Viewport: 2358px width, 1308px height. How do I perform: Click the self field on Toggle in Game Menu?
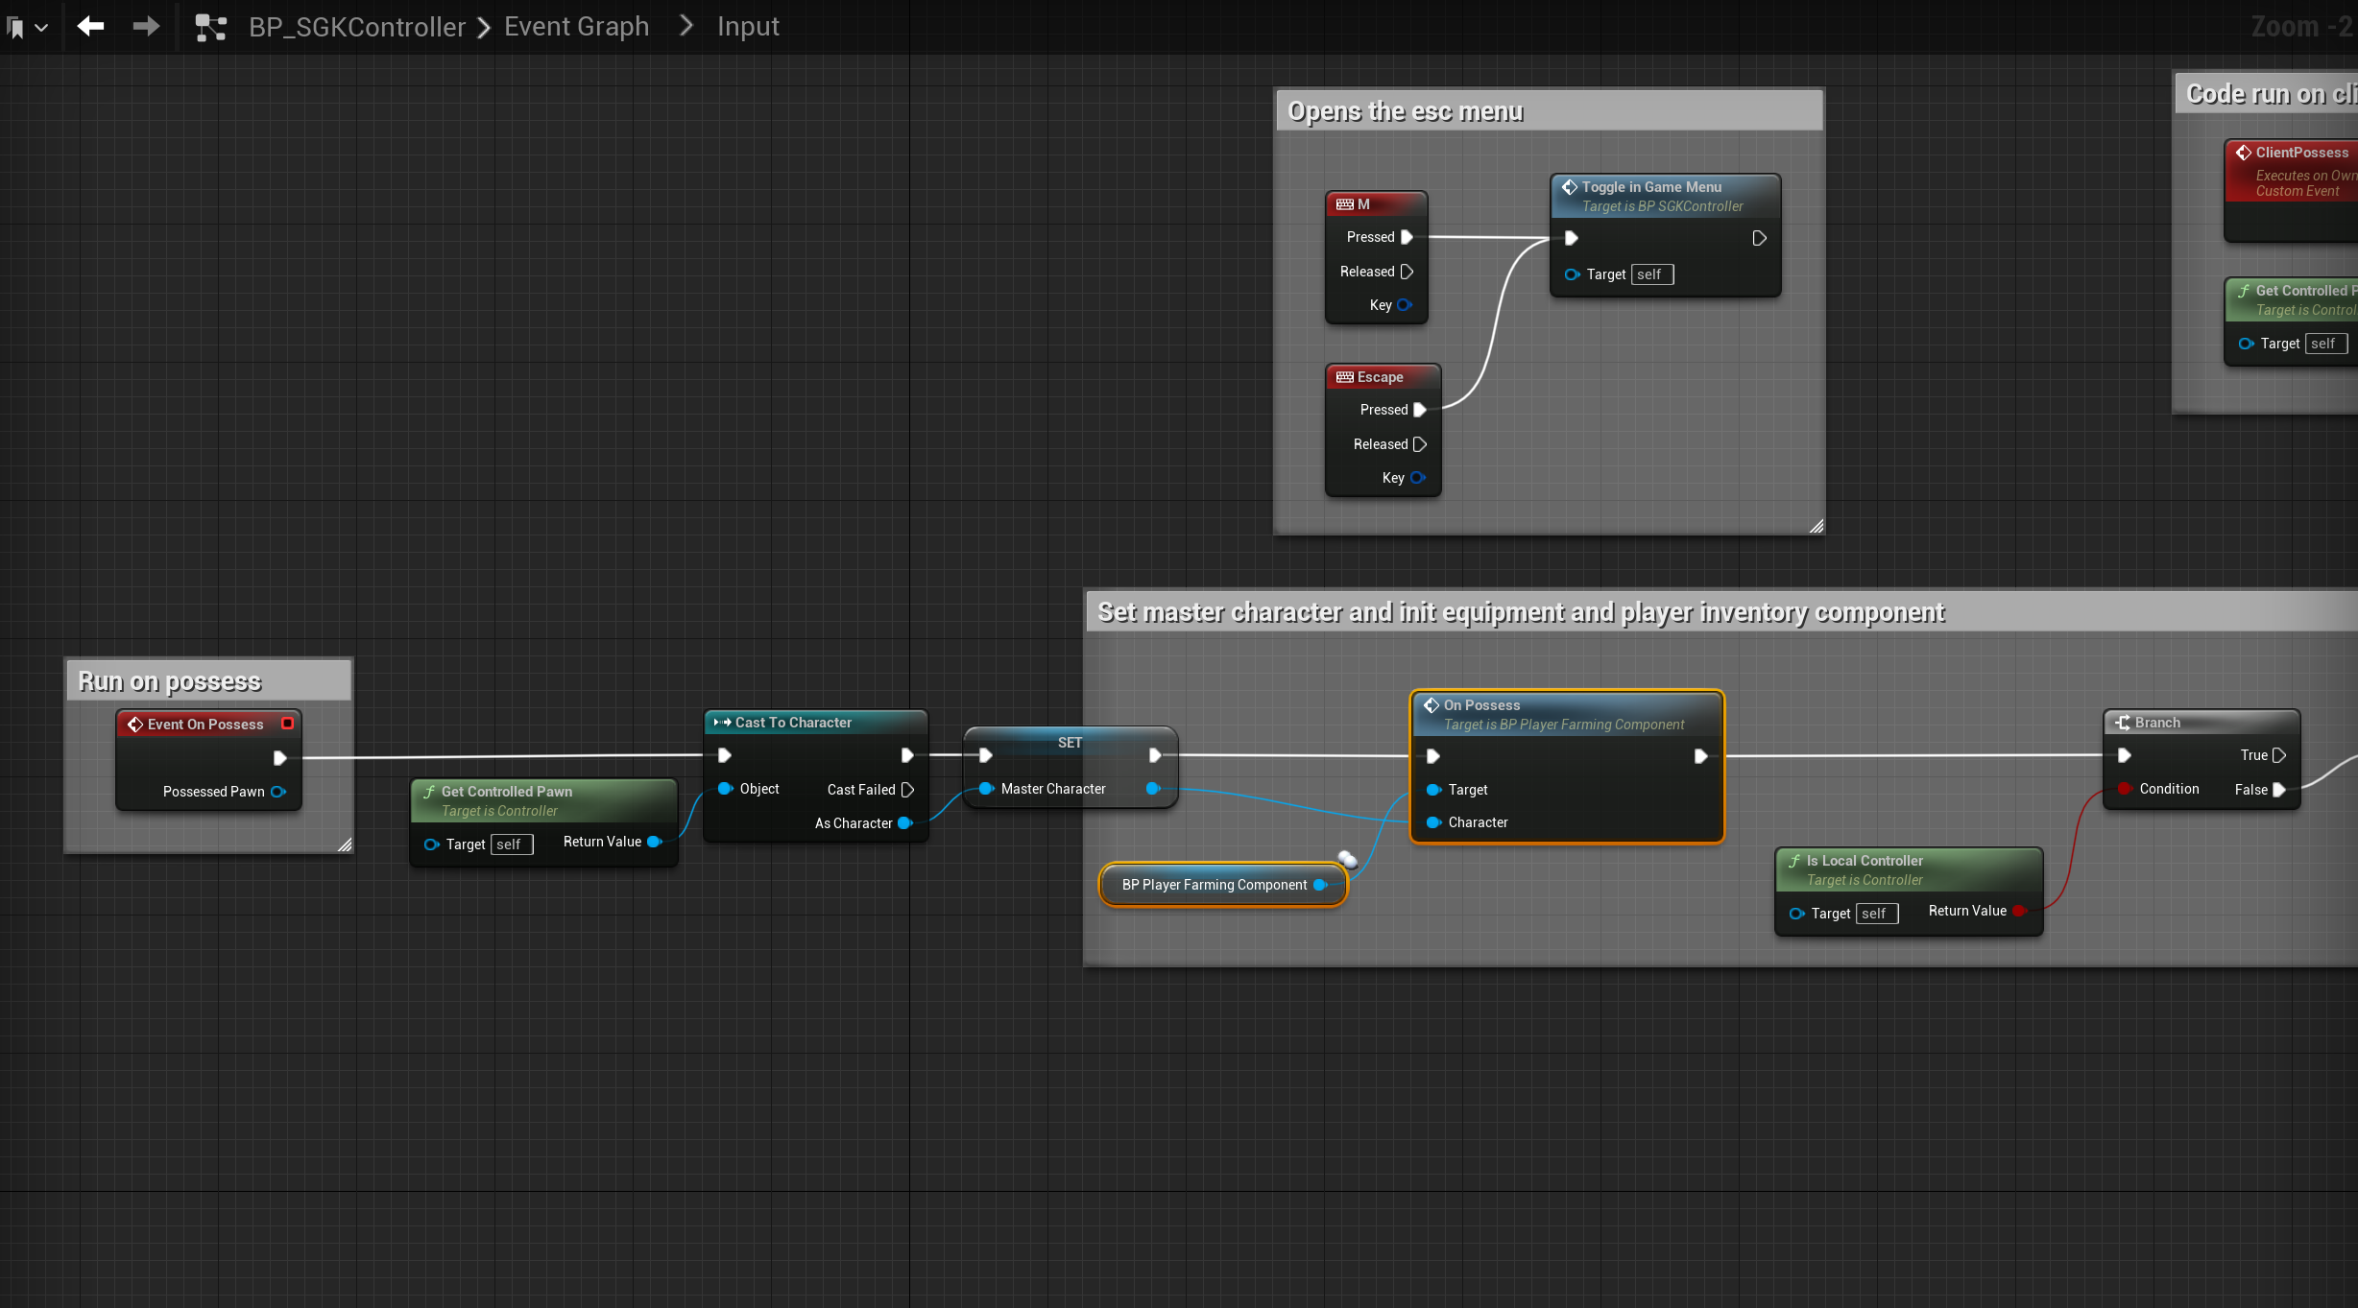coord(1651,274)
